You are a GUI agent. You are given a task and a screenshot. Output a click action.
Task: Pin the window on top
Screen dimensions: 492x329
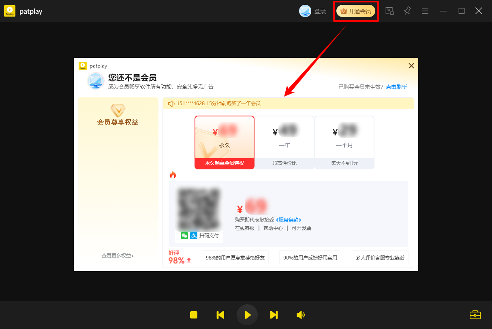tap(407, 11)
